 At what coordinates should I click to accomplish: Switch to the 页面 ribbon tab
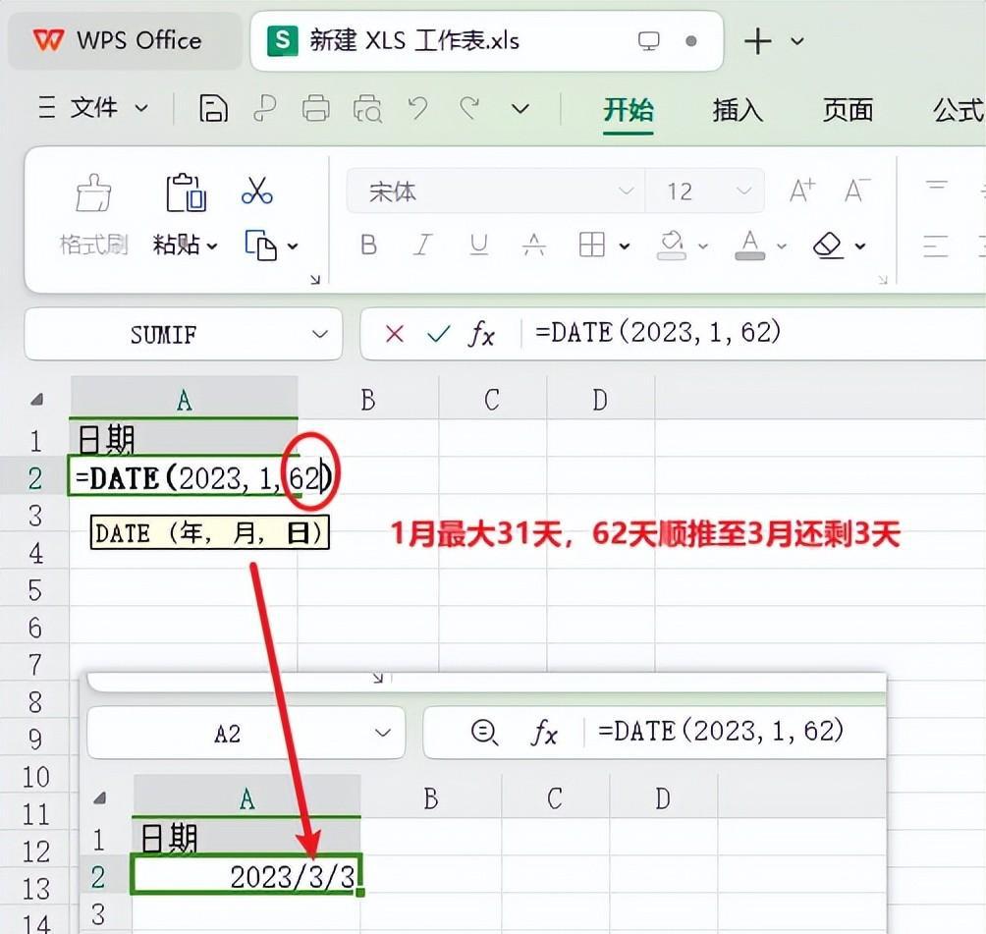tap(848, 110)
